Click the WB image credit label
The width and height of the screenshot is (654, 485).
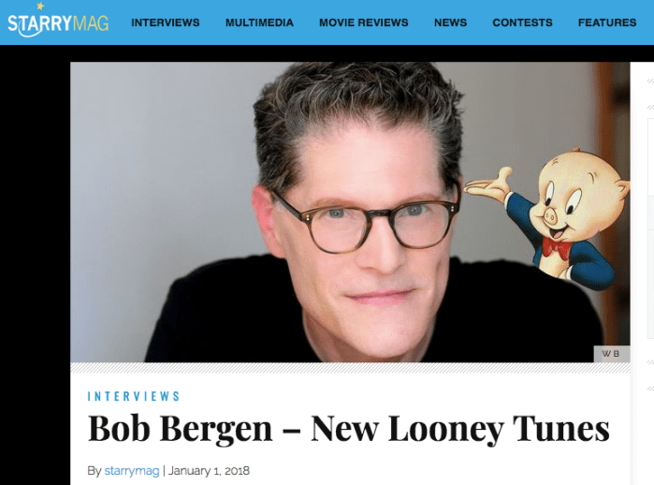coord(611,354)
